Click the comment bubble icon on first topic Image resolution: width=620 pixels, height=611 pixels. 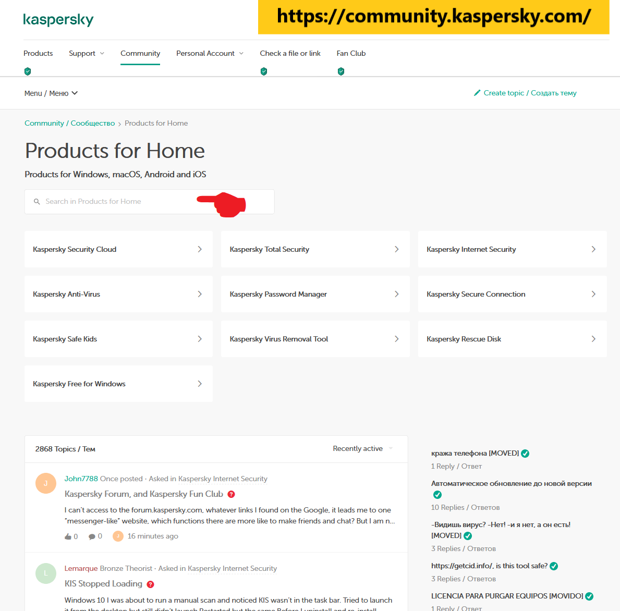(92, 536)
